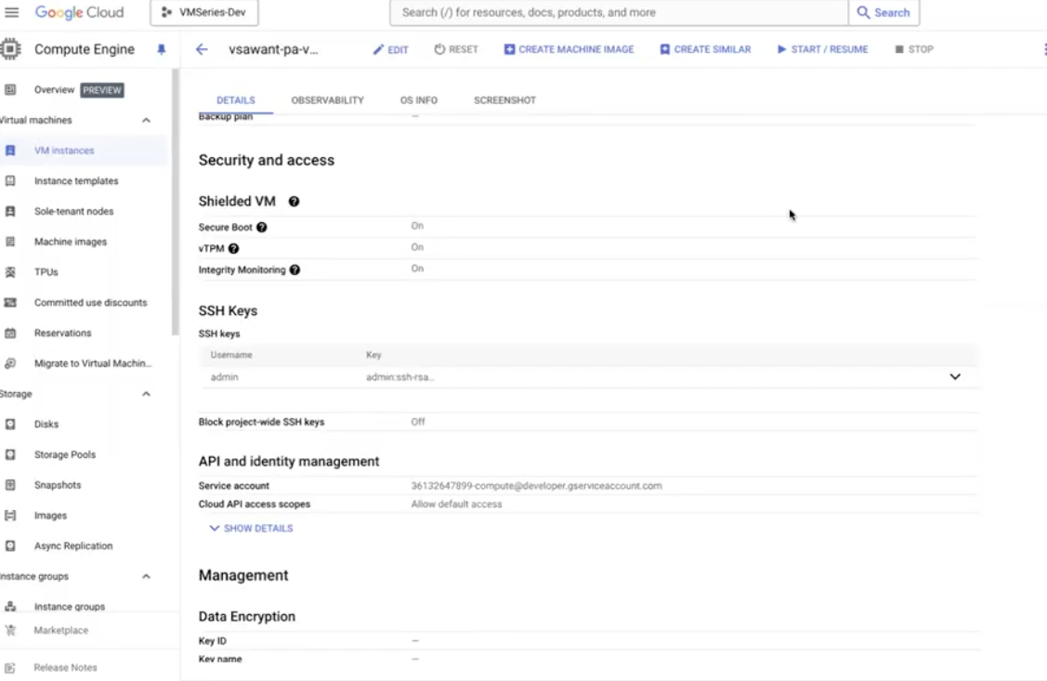
Task: Open the OS Info tab
Action: tap(418, 100)
